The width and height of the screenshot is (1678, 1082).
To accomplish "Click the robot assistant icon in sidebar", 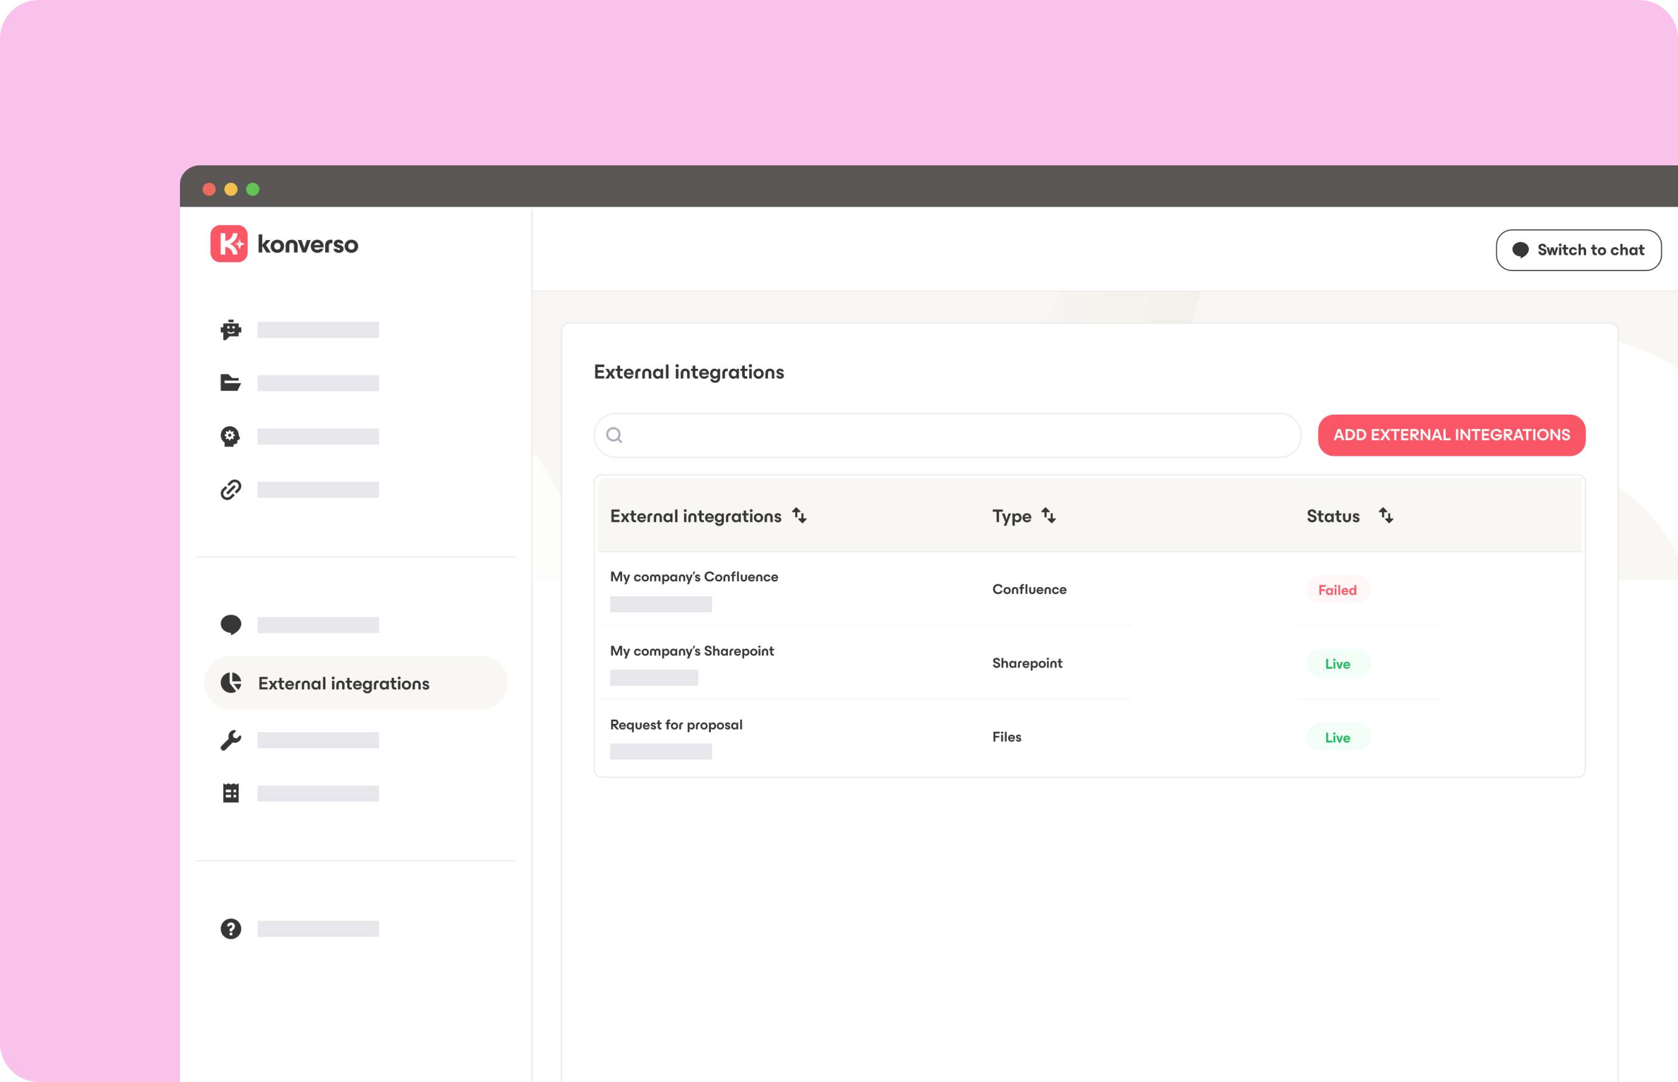I will 230,329.
